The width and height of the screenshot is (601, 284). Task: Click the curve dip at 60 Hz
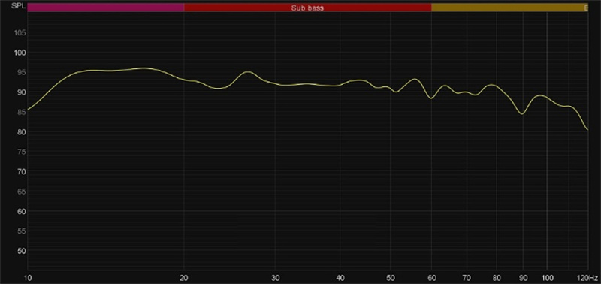(431, 98)
